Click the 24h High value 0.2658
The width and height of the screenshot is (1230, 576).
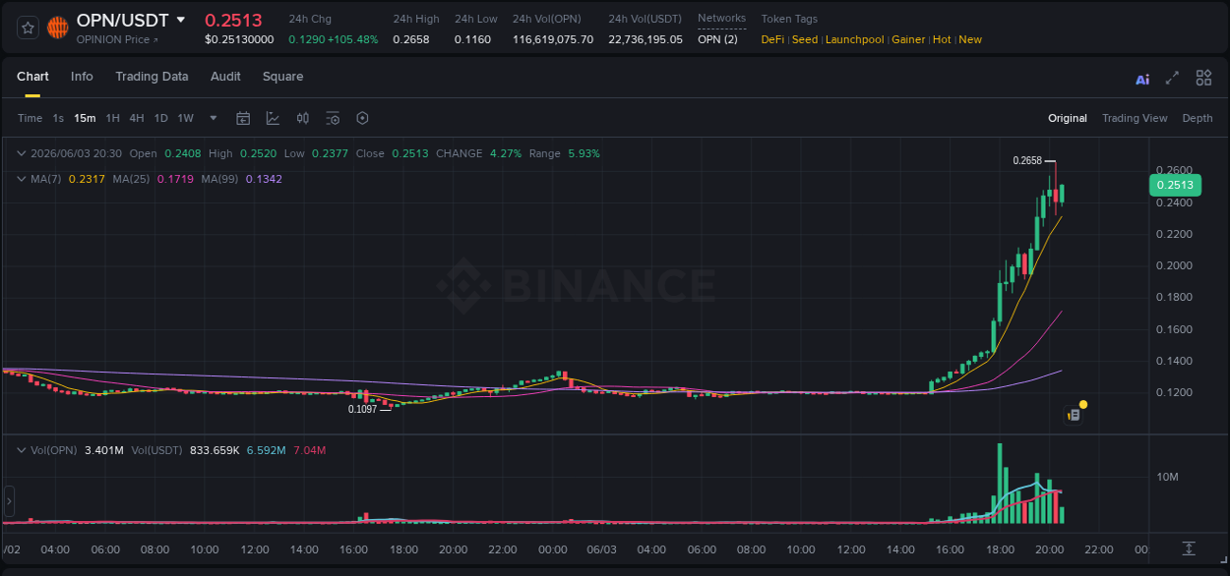[410, 39]
